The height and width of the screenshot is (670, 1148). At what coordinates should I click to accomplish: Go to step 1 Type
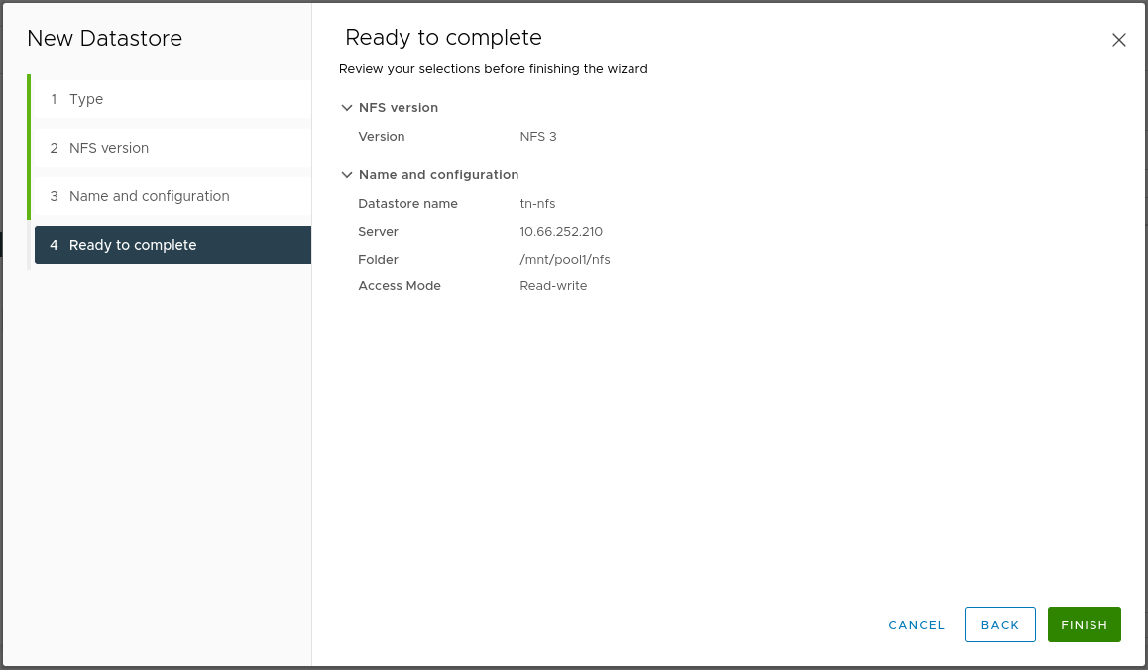(x=86, y=99)
